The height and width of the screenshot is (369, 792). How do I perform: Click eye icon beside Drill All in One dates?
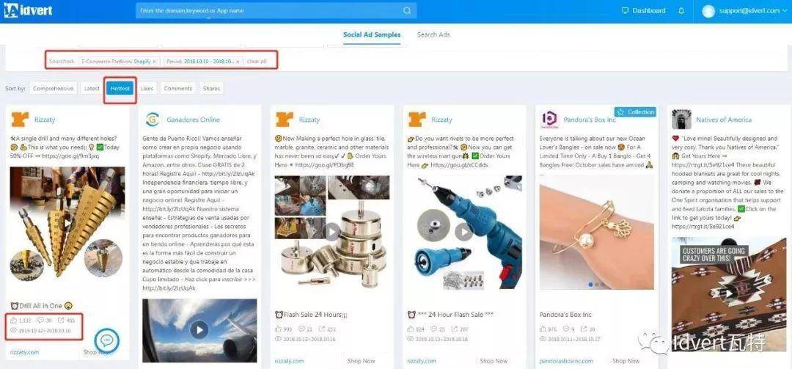14,330
